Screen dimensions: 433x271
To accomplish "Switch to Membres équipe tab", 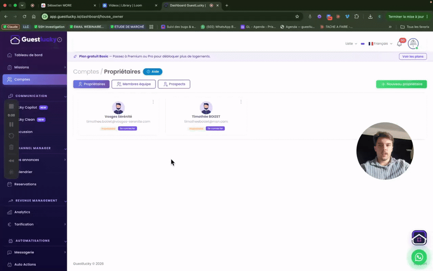I will pos(133,84).
